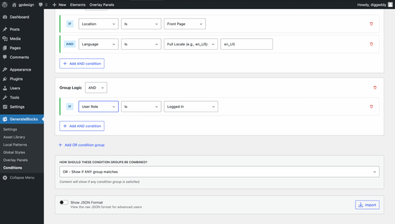
Task: Click the Tools menu item
Action: [14, 98]
